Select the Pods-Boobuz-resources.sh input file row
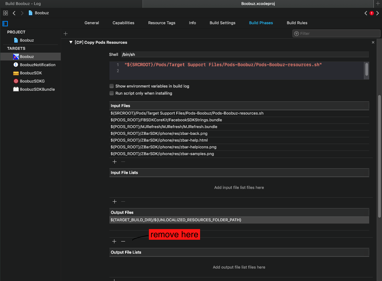382x281 pixels. [239, 113]
